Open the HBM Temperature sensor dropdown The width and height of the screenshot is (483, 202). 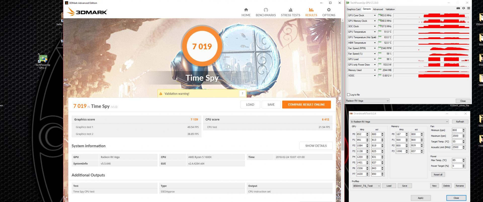pyautogui.click(x=375, y=43)
